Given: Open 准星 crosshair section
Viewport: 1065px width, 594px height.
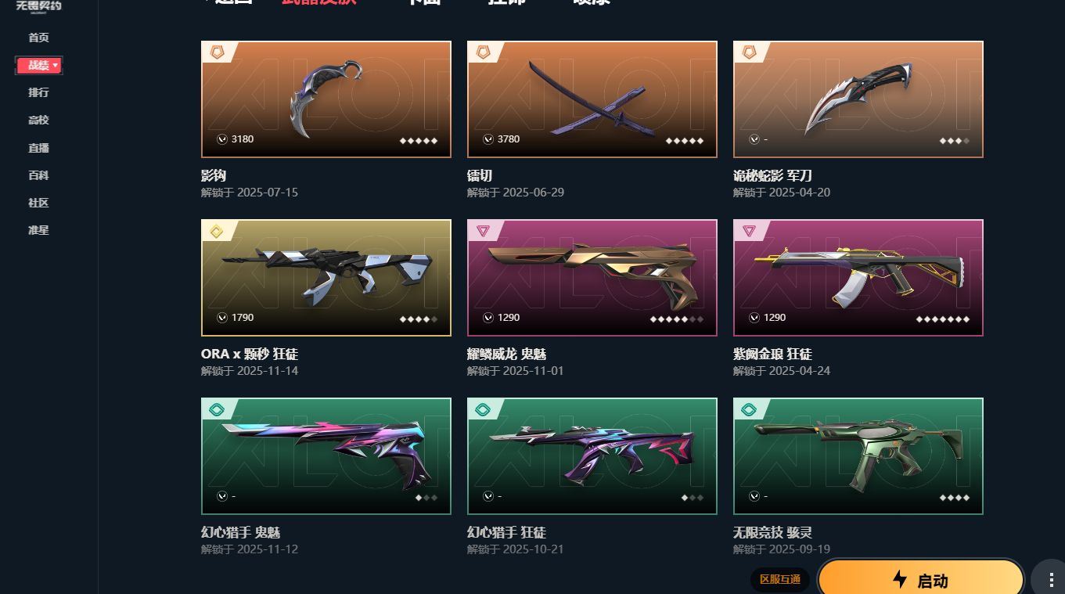Looking at the screenshot, I should coord(38,230).
